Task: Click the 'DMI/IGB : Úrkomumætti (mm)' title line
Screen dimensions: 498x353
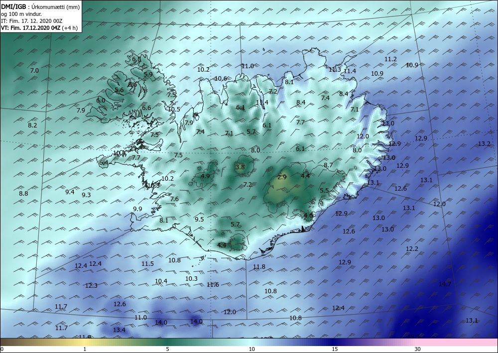Action: click(40, 7)
